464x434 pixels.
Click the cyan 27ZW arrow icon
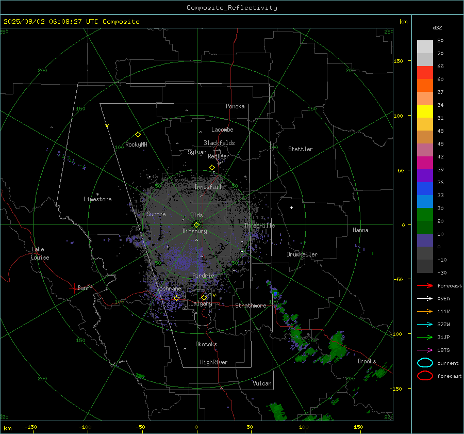point(425,325)
